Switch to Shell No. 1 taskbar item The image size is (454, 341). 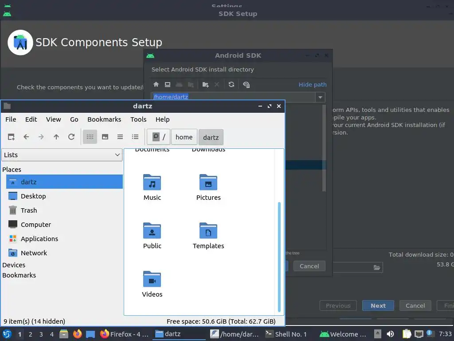pos(286,334)
